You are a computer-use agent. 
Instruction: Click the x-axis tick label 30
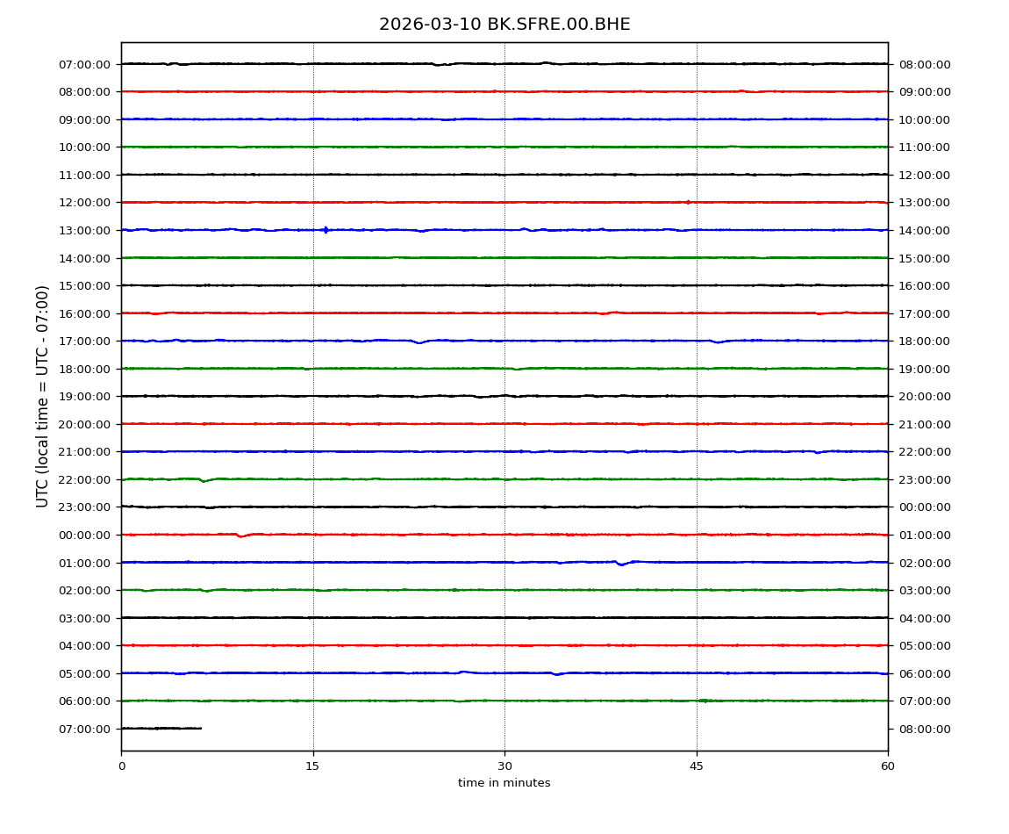504,766
